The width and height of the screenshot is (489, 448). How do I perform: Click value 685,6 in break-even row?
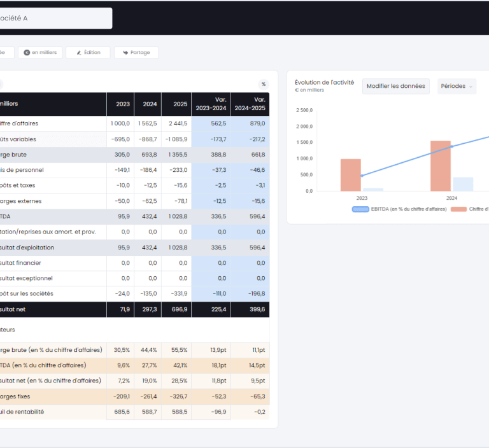click(x=122, y=412)
